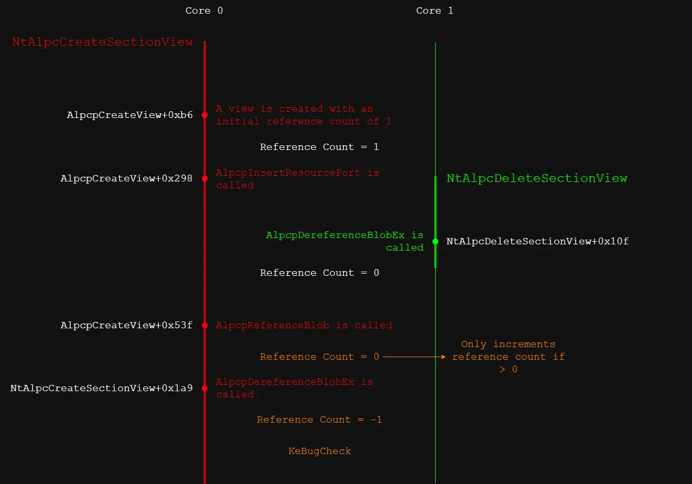Click the red NtAlpcCreateSectionView title
Image resolution: width=692 pixels, height=484 pixels.
tap(102, 42)
